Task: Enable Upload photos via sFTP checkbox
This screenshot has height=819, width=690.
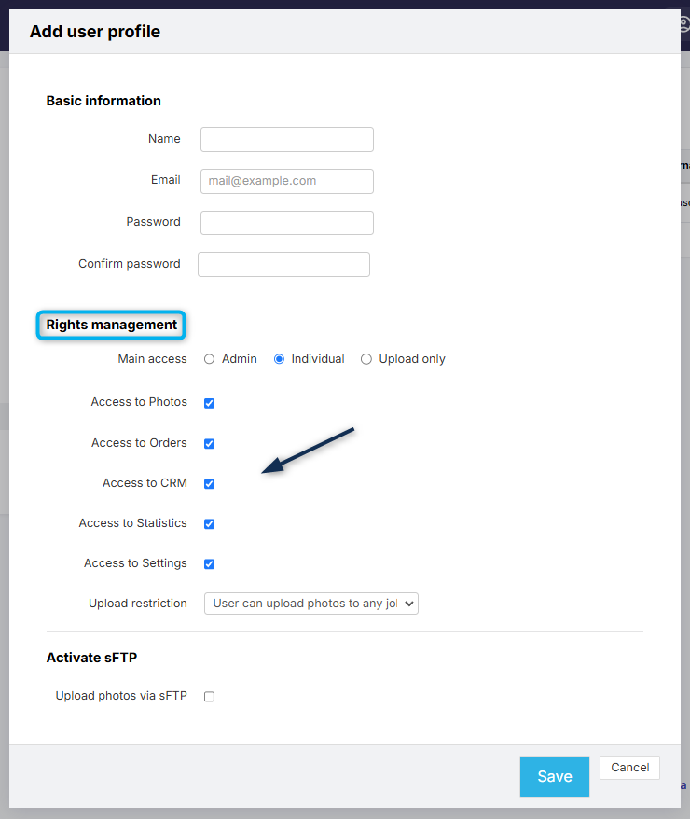Action: 209,697
